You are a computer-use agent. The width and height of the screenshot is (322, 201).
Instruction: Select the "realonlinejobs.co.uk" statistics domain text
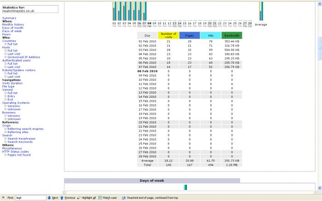[x=18, y=11]
